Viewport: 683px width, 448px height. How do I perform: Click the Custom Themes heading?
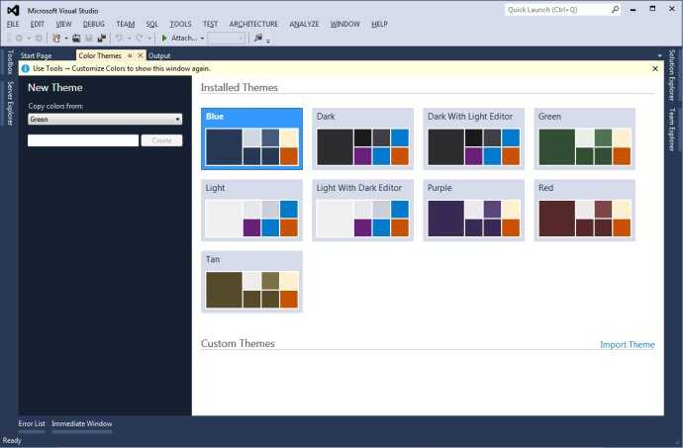(x=238, y=343)
